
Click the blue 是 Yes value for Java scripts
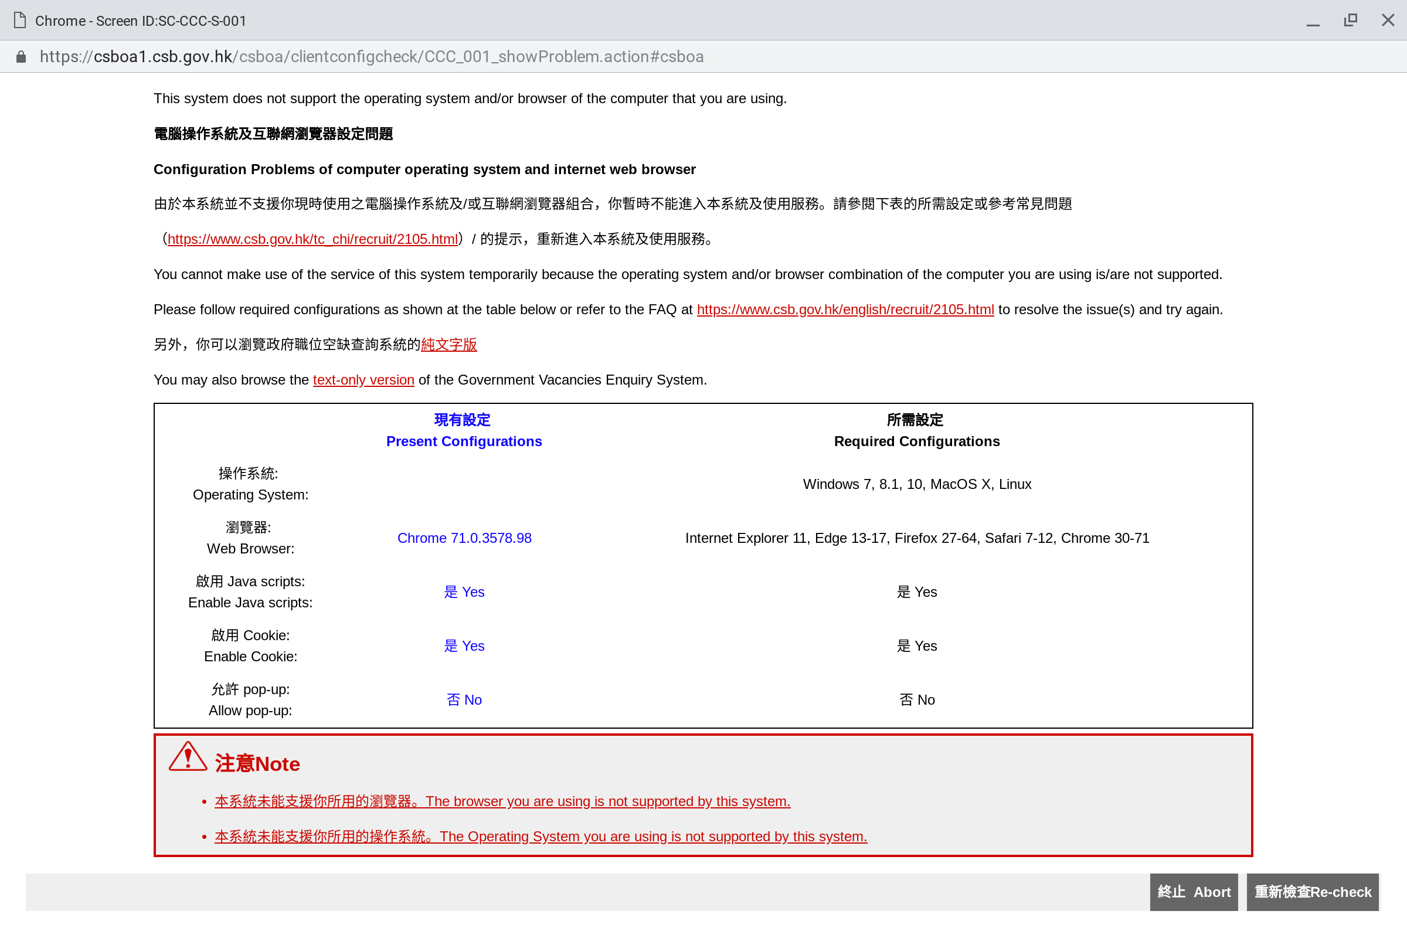coord(464,592)
